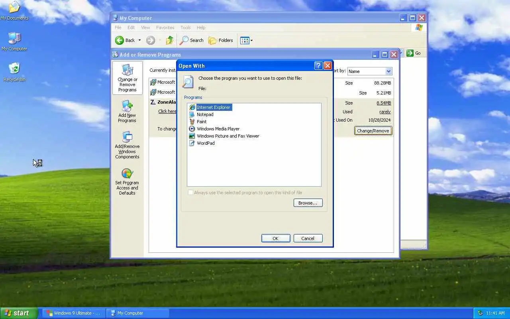The height and width of the screenshot is (319, 510).
Task: Switch to My Computer taskbar item
Action: click(x=138, y=313)
